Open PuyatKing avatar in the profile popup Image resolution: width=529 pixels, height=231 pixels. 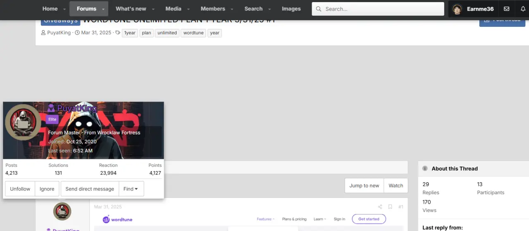pos(23,122)
